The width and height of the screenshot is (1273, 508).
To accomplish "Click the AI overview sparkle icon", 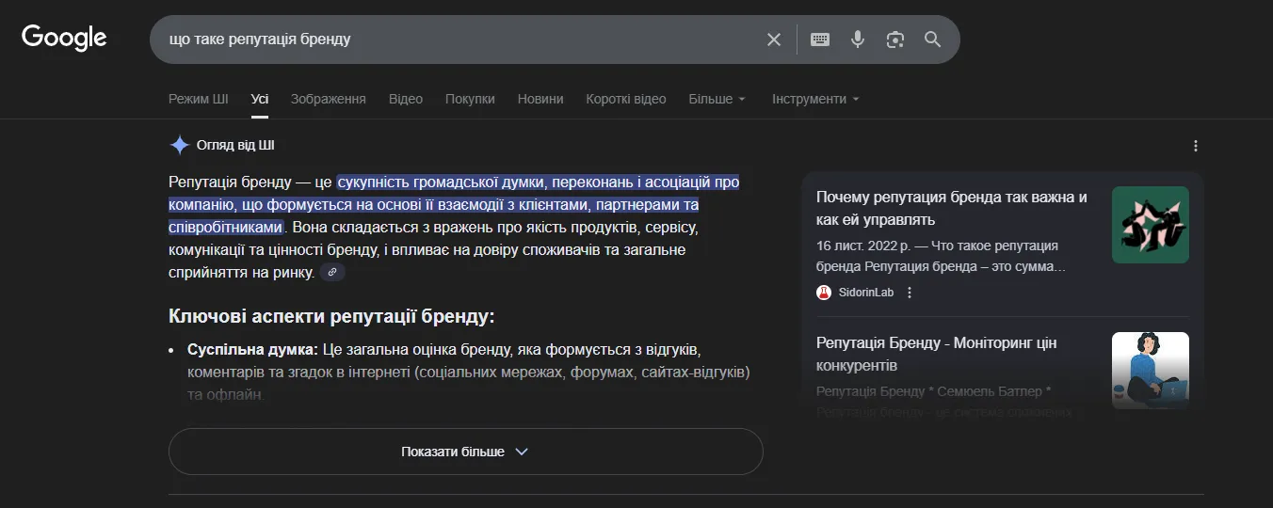I will coord(179,145).
